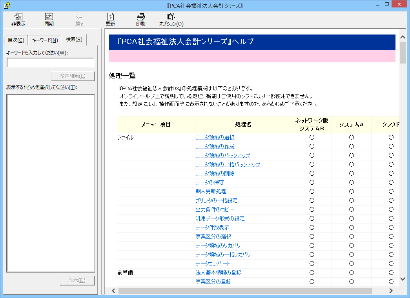The width and height of the screenshot is (410, 298).
Task: Open the 期末更新処理 link
Action: coord(211,191)
